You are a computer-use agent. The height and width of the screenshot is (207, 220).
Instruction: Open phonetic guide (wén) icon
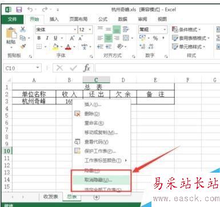pos(85,46)
